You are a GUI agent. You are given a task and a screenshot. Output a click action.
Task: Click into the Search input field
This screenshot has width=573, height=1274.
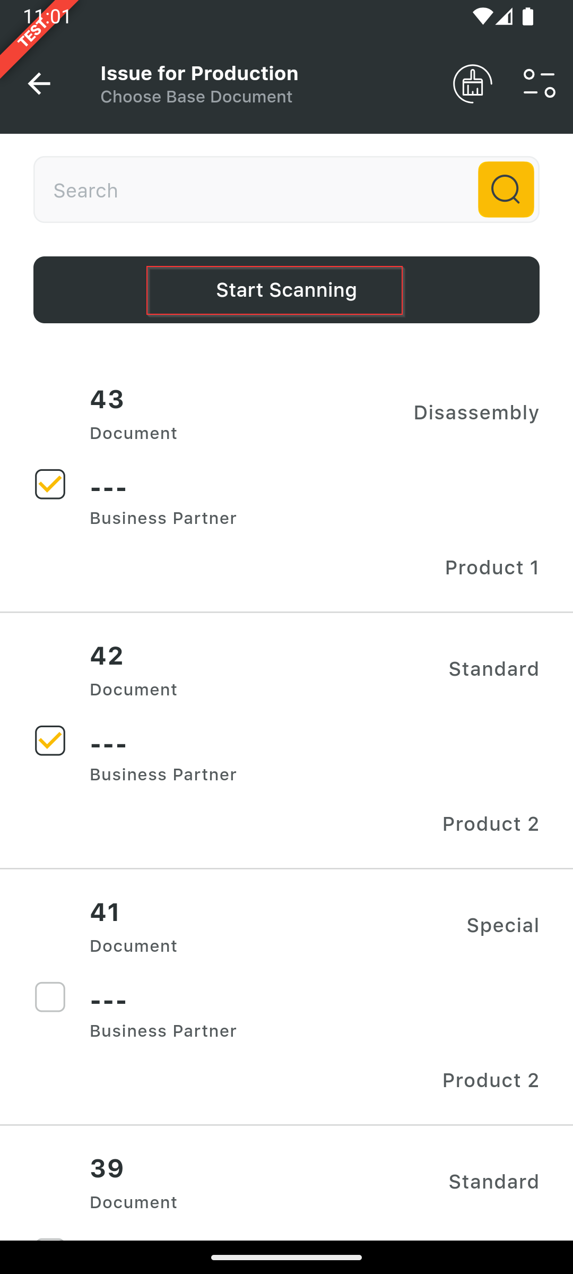pos(255,190)
